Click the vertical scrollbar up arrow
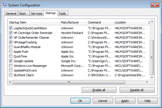Screen dimensions: 162x108 152,22
